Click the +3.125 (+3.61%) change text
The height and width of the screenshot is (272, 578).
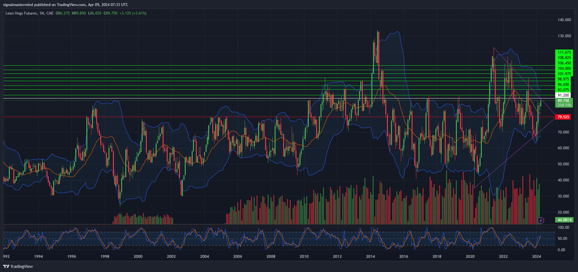click(x=133, y=13)
